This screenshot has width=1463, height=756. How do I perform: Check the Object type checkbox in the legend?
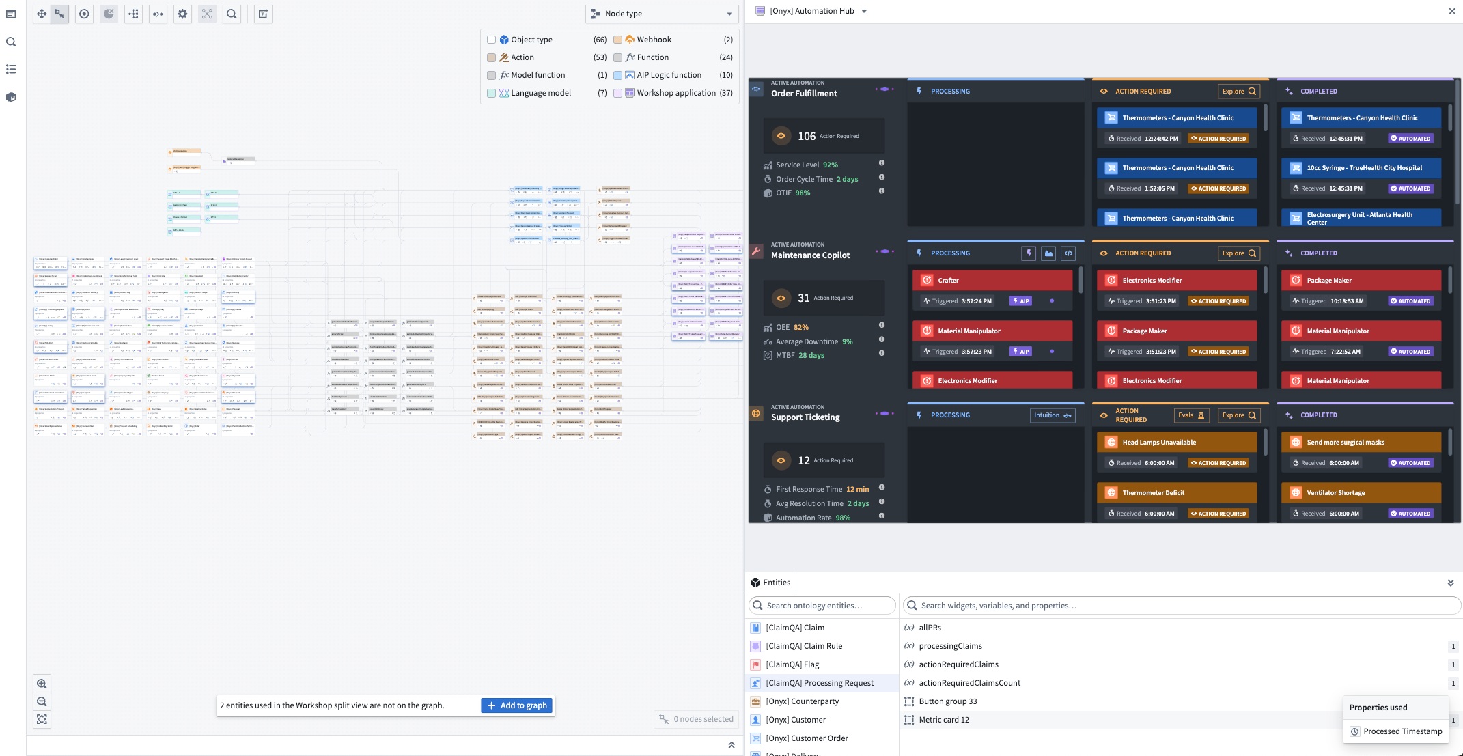click(491, 40)
